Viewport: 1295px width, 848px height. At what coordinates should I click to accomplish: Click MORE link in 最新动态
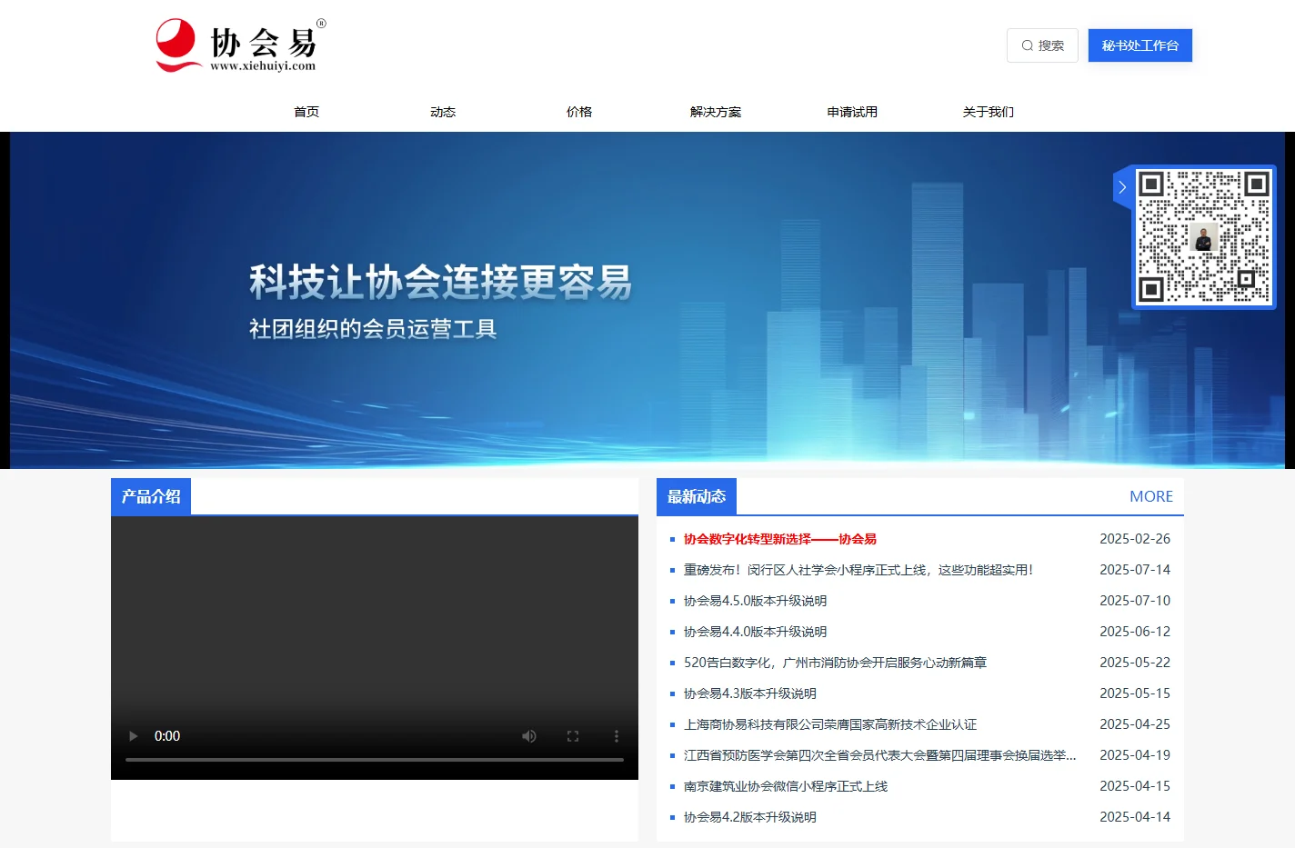tap(1151, 496)
